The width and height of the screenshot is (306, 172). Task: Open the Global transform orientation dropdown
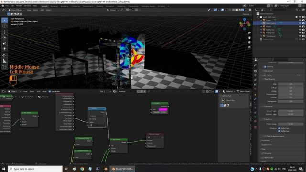pyautogui.click(x=113, y=10)
